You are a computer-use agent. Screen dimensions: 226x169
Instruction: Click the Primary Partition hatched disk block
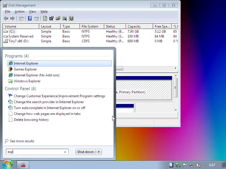click(144, 90)
